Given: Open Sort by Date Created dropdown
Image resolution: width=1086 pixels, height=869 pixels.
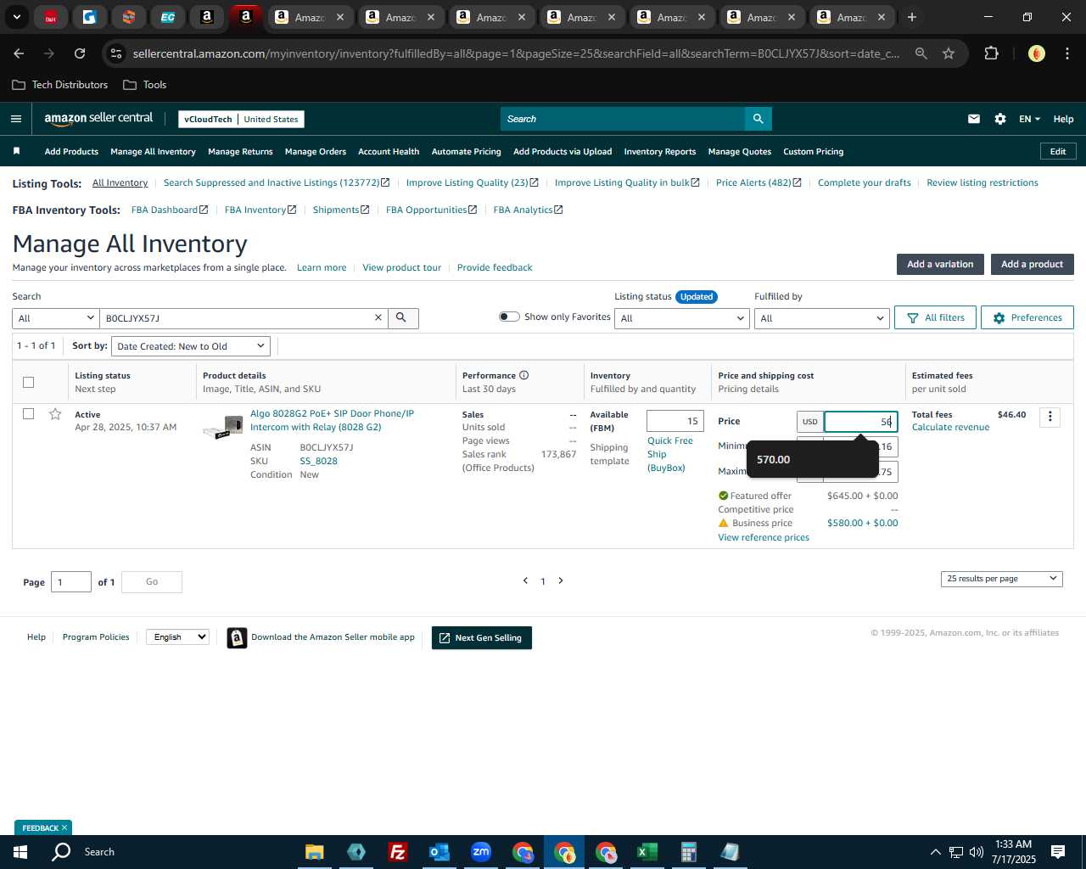Looking at the screenshot, I should (x=191, y=346).
